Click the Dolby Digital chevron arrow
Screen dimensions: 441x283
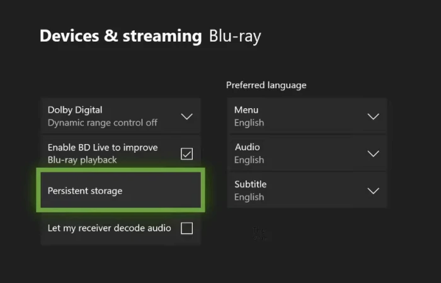coord(186,116)
